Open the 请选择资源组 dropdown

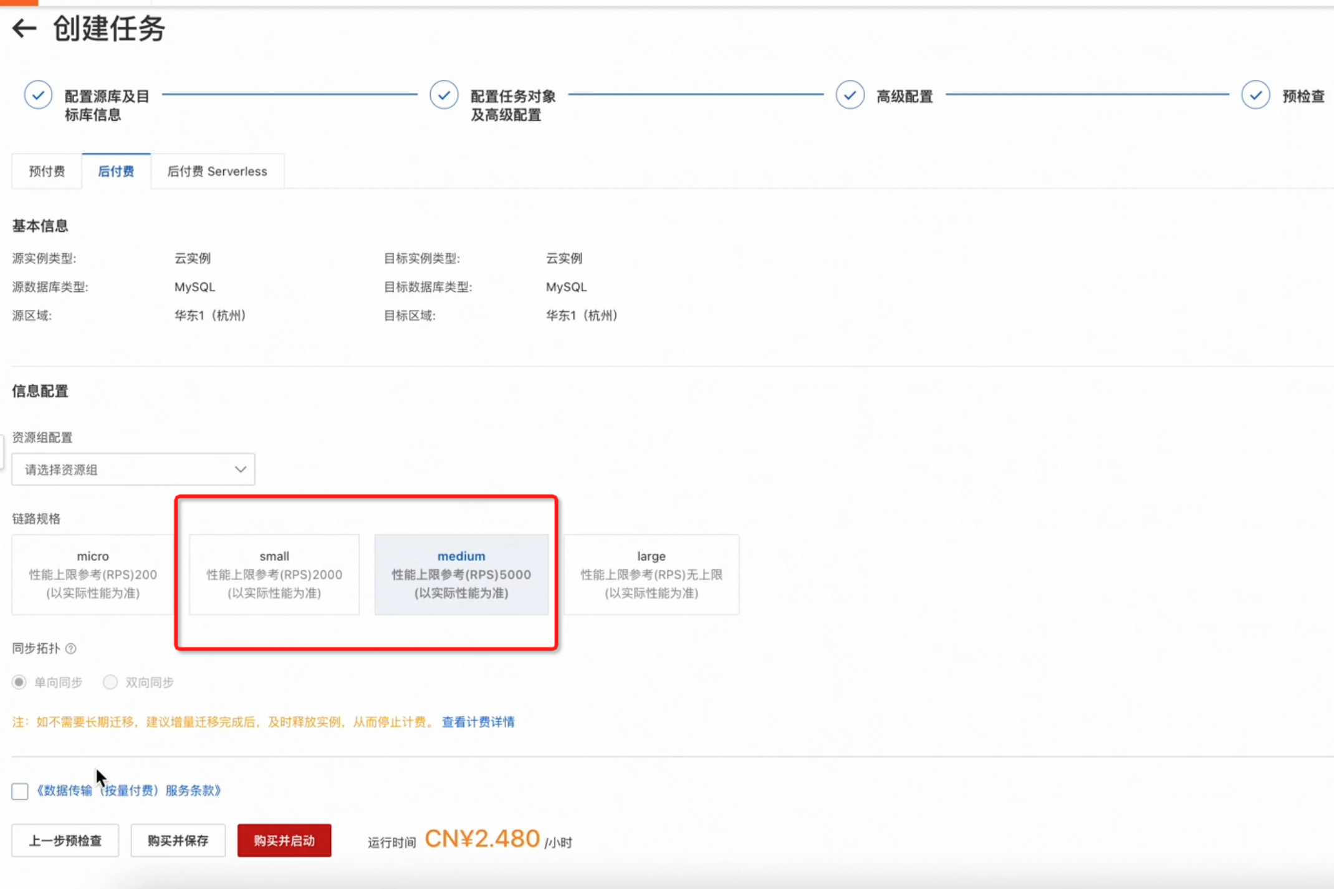point(133,469)
